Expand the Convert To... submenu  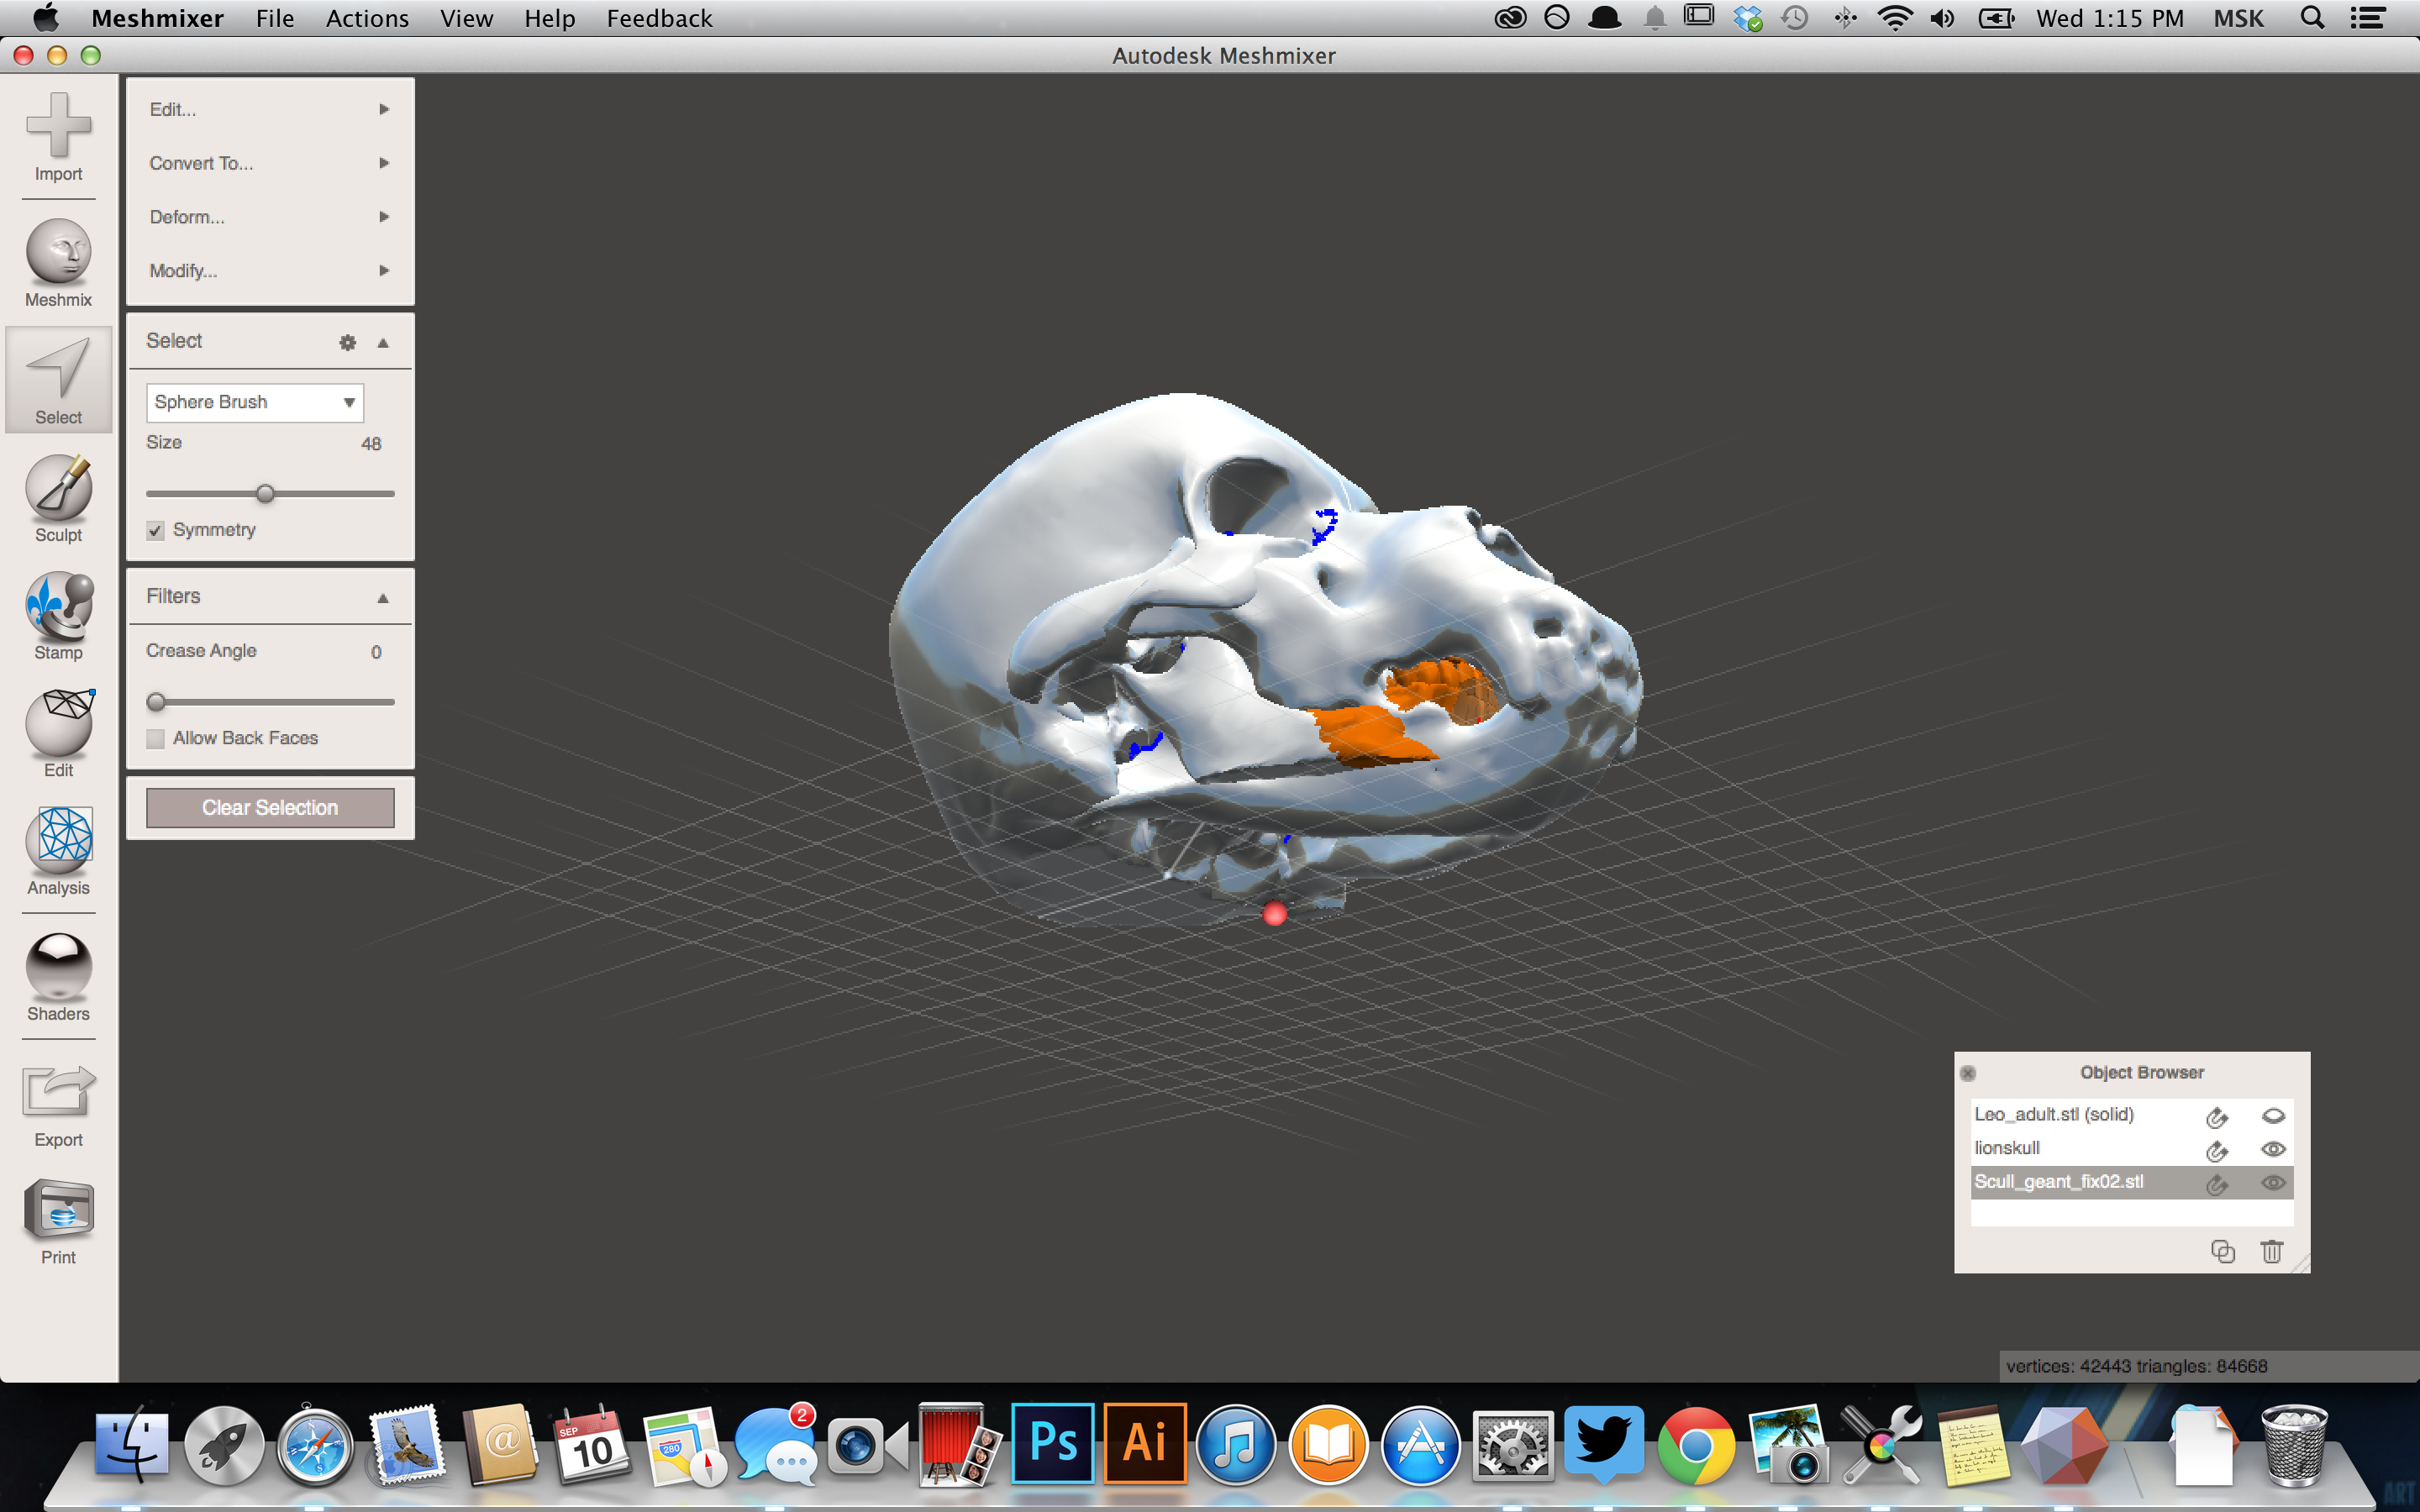270,163
